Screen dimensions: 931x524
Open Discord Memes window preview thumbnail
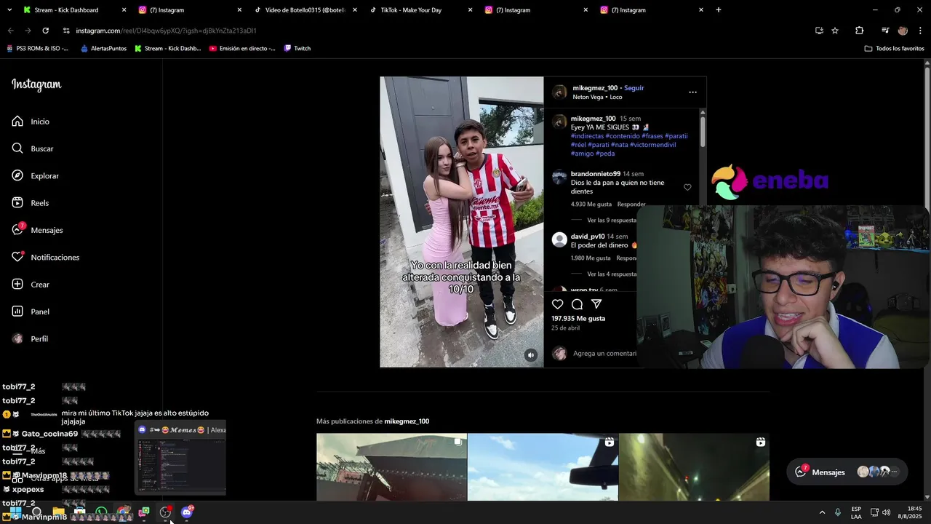click(x=180, y=458)
